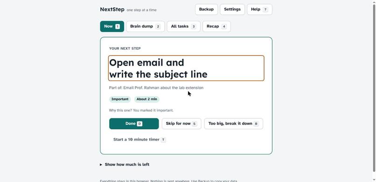Click the Part of: Email Prof. Rahman text
The width and height of the screenshot is (376, 182).
point(156,88)
